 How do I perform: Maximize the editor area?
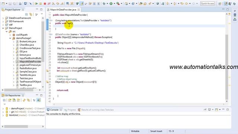coord(228,9)
